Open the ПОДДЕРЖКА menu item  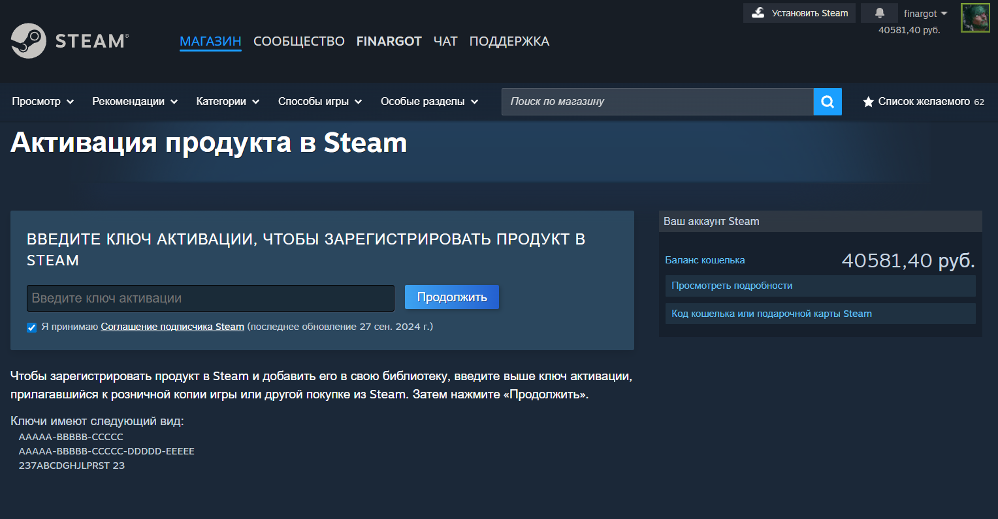pos(509,40)
